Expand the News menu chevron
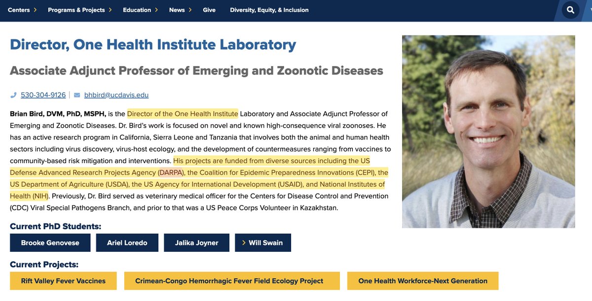 pyautogui.click(x=190, y=10)
